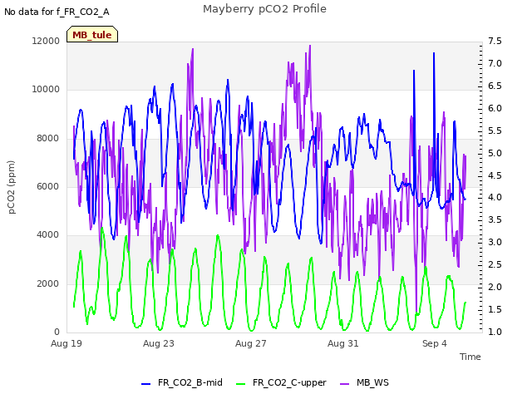This screenshot has width=532, height=399.
Task: Click the Aug 27 x-axis tick label
Action: click(x=251, y=343)
